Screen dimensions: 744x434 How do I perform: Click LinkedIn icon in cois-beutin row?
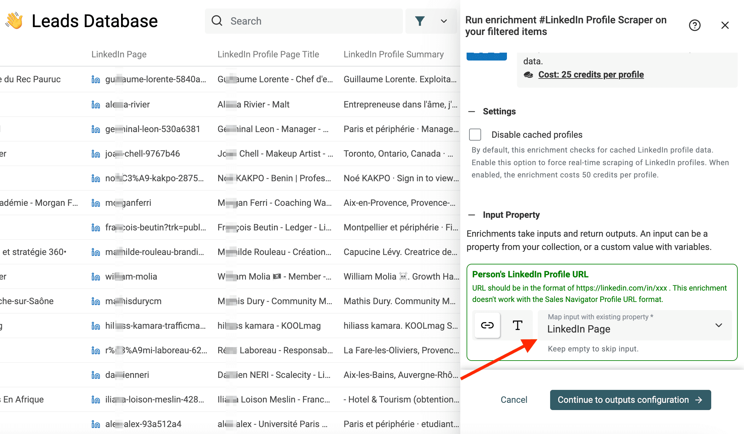click(x=96, y=228)
